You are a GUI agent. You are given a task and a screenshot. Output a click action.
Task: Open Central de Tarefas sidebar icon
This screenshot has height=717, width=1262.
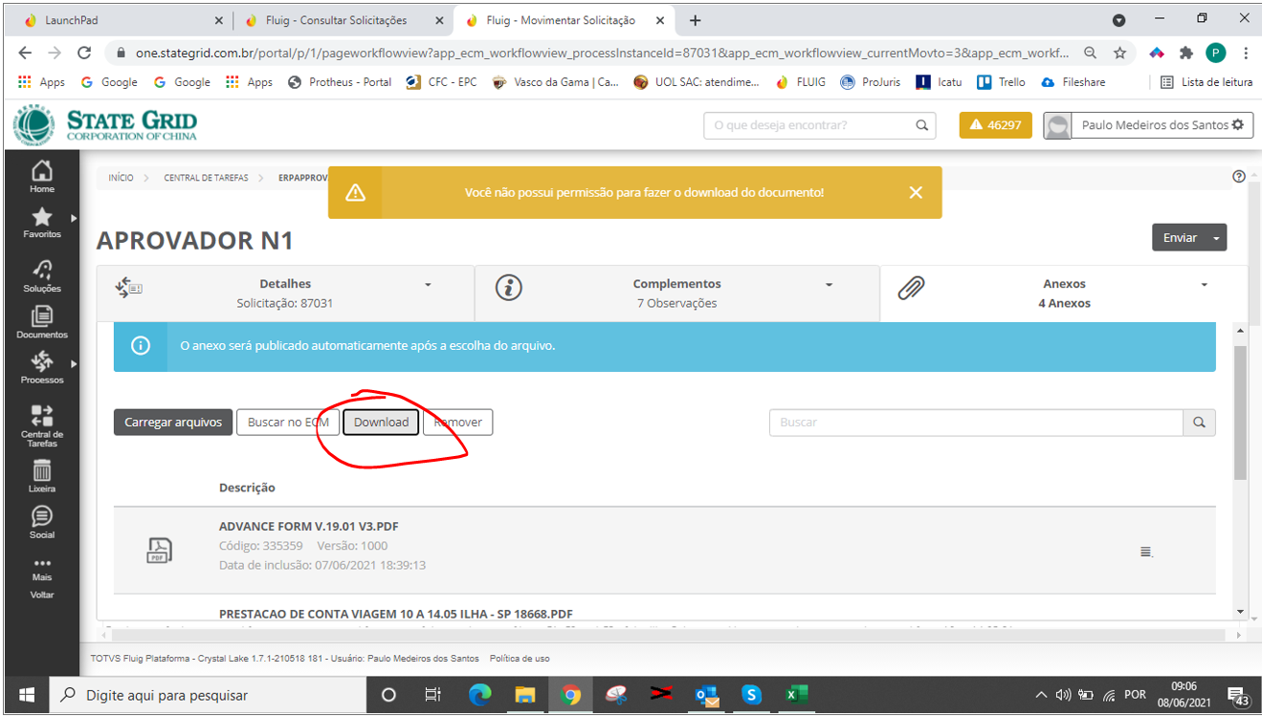click(42, 416)
